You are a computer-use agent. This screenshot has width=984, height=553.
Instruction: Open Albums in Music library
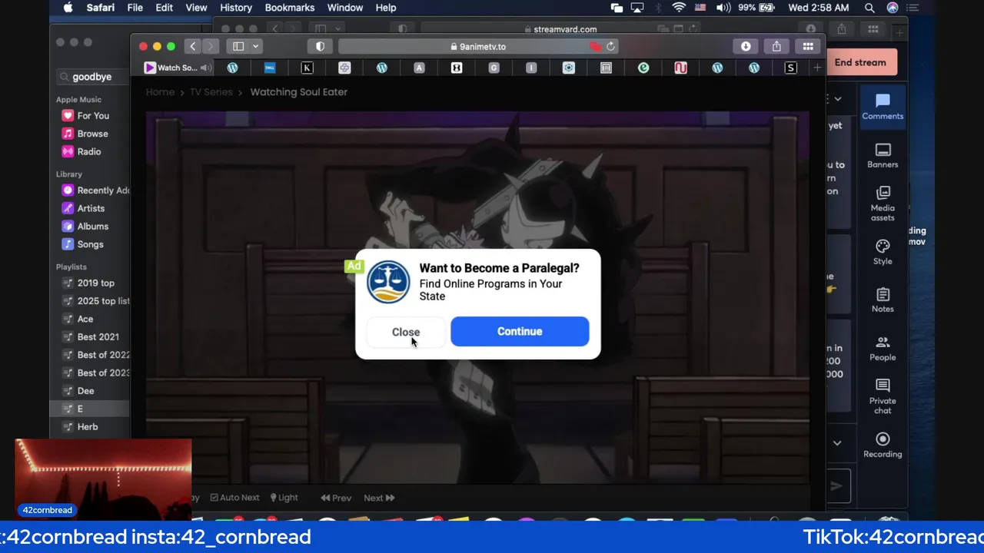92,226
